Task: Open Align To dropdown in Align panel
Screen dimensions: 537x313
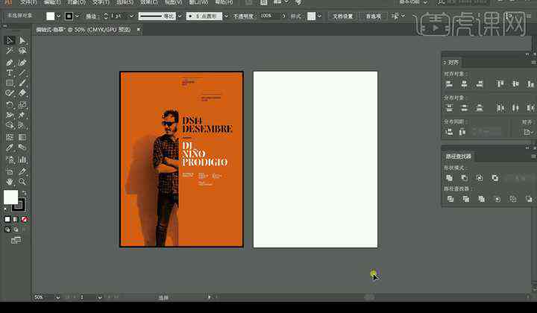Action: pyautogui.click(x=529, y=132)
